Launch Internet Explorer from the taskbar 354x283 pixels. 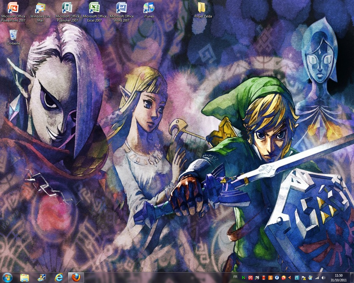[x=59, y=277]
